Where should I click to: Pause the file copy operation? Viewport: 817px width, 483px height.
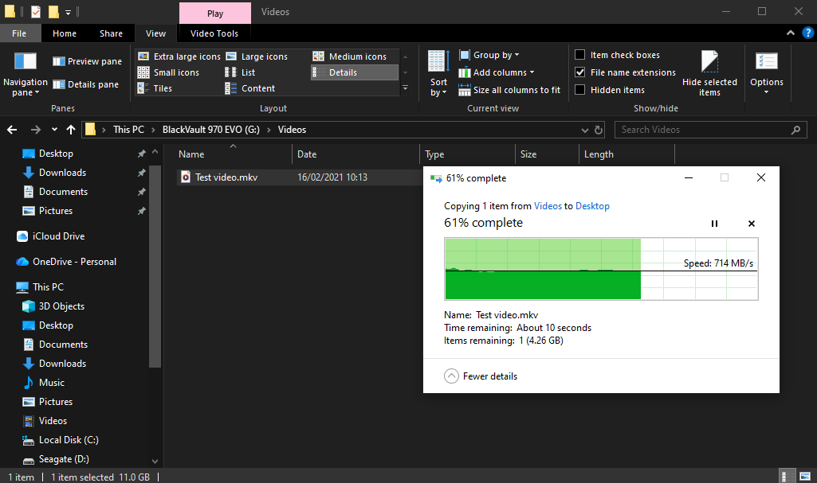coord(714,224)
